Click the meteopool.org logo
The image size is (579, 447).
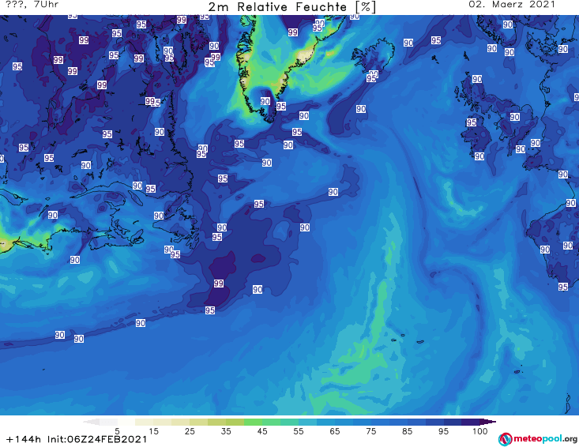[x=538, y=439]
